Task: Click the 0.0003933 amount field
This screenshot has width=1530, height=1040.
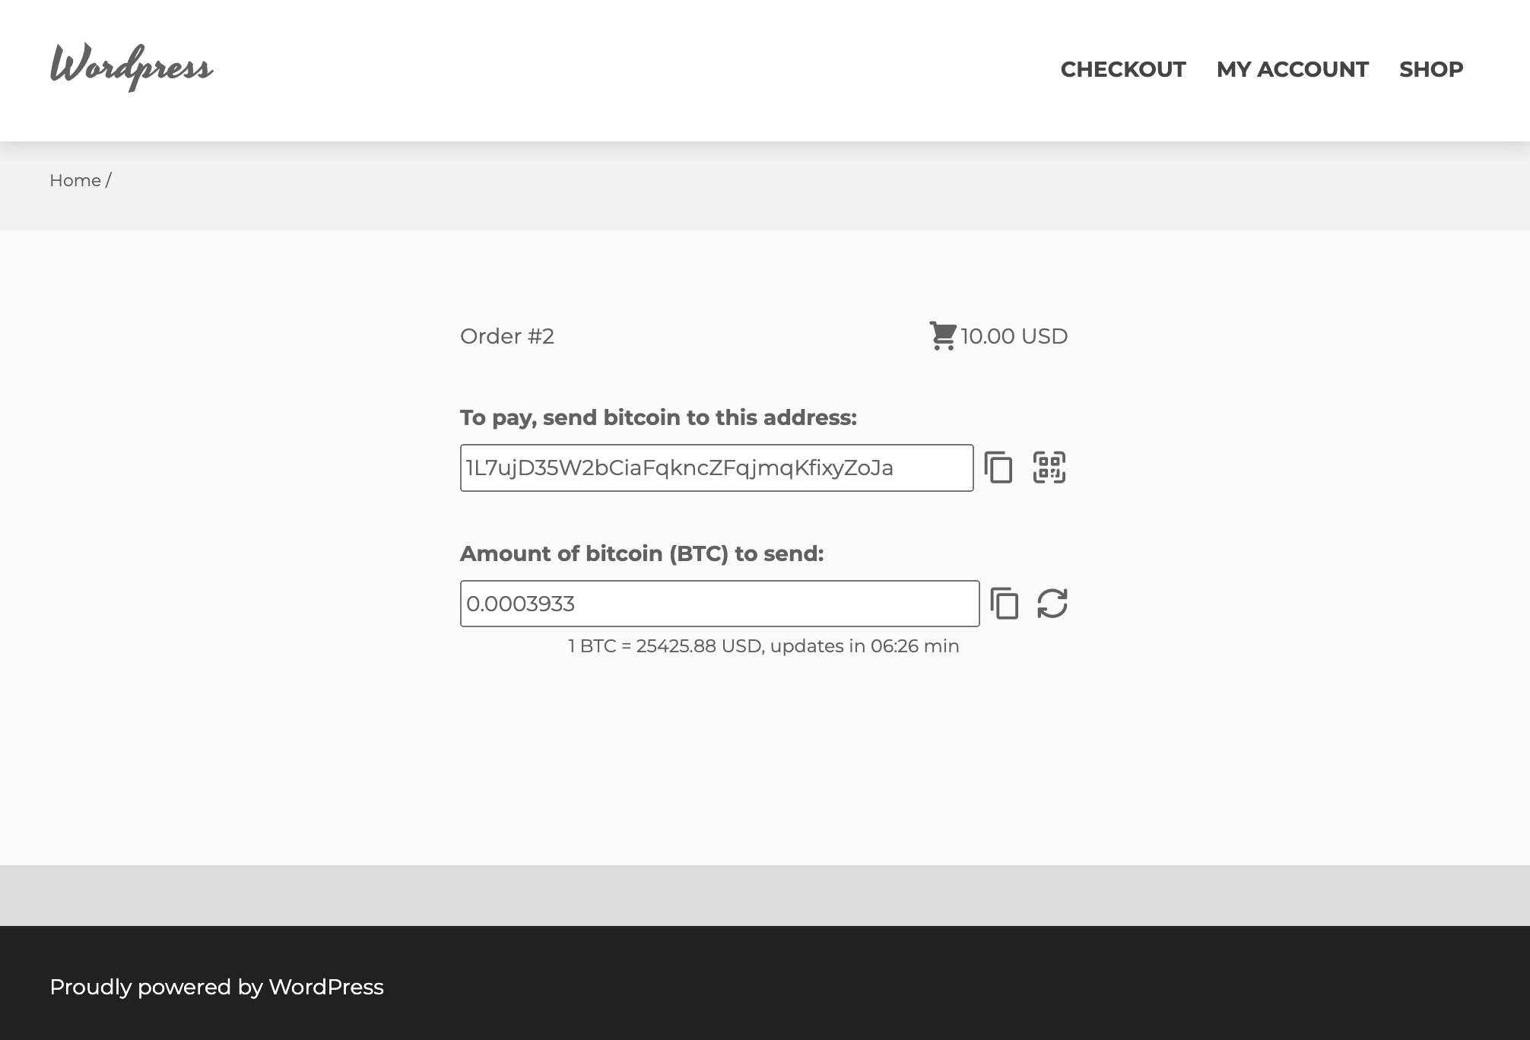Action: click(x=719, y=604)
